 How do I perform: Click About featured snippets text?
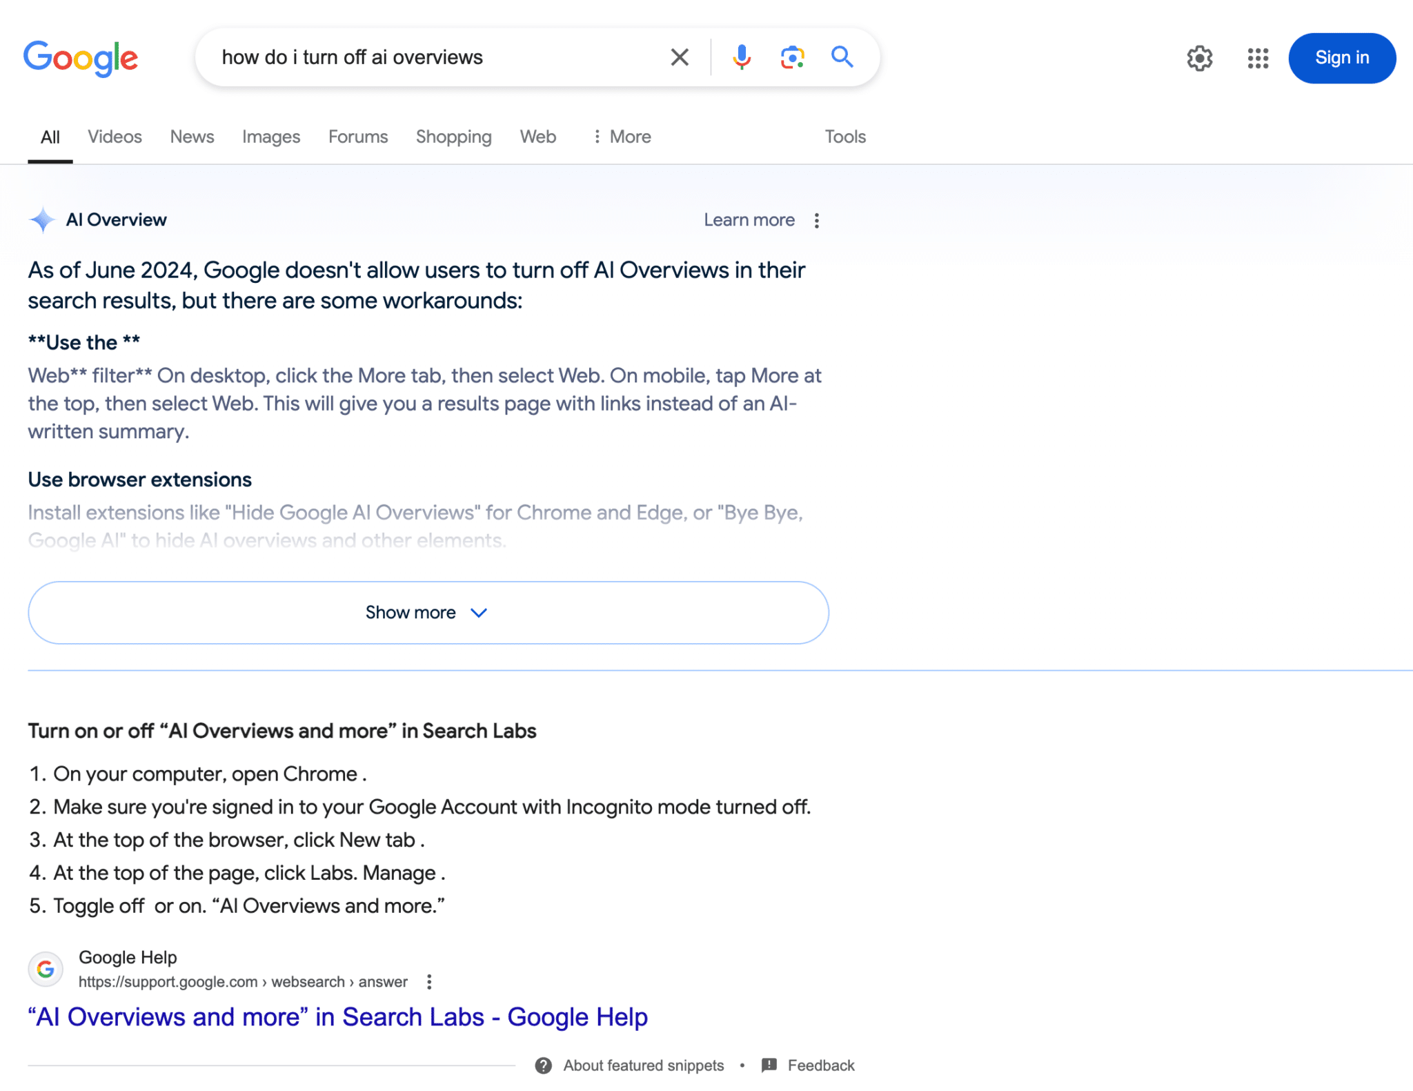[x=643, y=1065]
